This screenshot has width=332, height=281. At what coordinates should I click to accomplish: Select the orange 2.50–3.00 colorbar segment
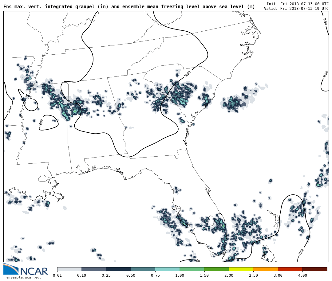266,269
